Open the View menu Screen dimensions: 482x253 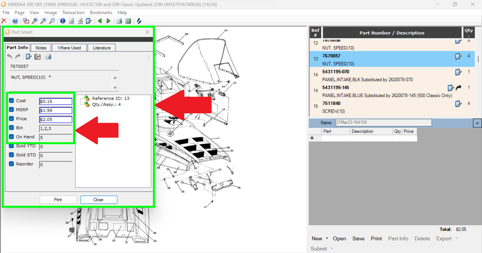pos(34,13)
